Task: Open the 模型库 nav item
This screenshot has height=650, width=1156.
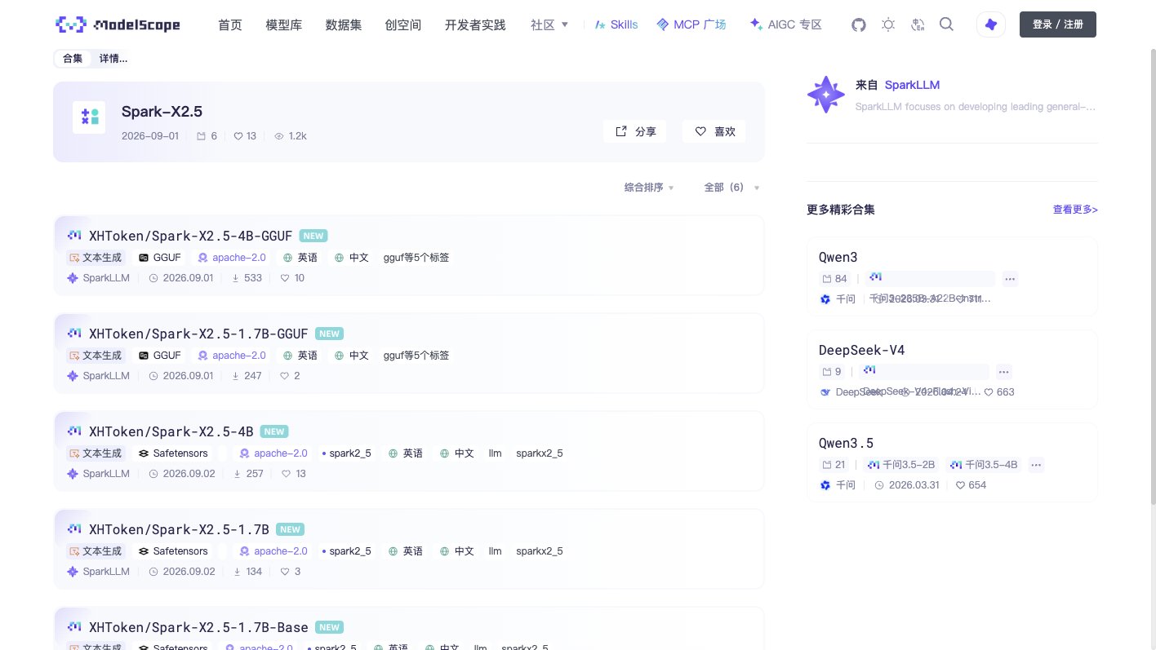Action: pyautogui.click(x=284, y=25)
